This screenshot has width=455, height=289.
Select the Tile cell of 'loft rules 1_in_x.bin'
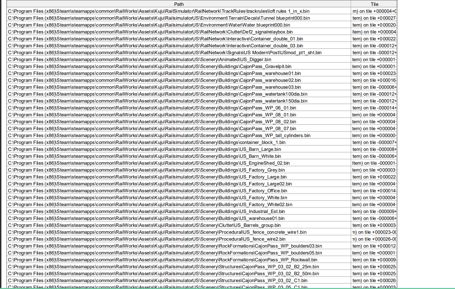[x=374, y=11]
